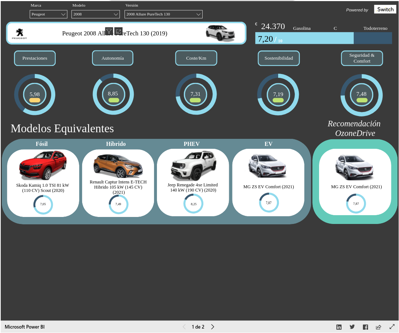The width and height of the screenshot is (399, 333).
Task: Click the Prestaciones button
Action: [35, 58]
